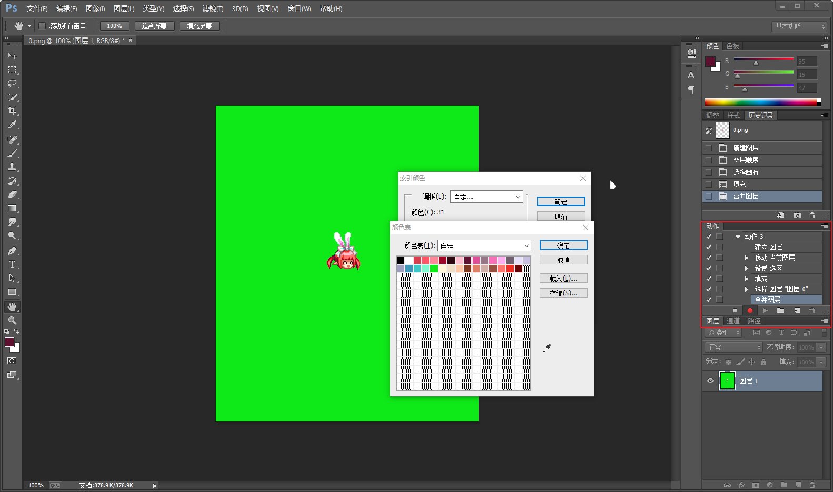Click the bright green swatch in color table
The width and height of the screenshot is (833, 492).
pyautogui.click(x=434, y=269)
